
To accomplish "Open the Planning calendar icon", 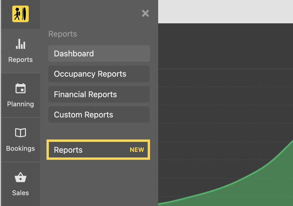I will (x=21, y=89).
